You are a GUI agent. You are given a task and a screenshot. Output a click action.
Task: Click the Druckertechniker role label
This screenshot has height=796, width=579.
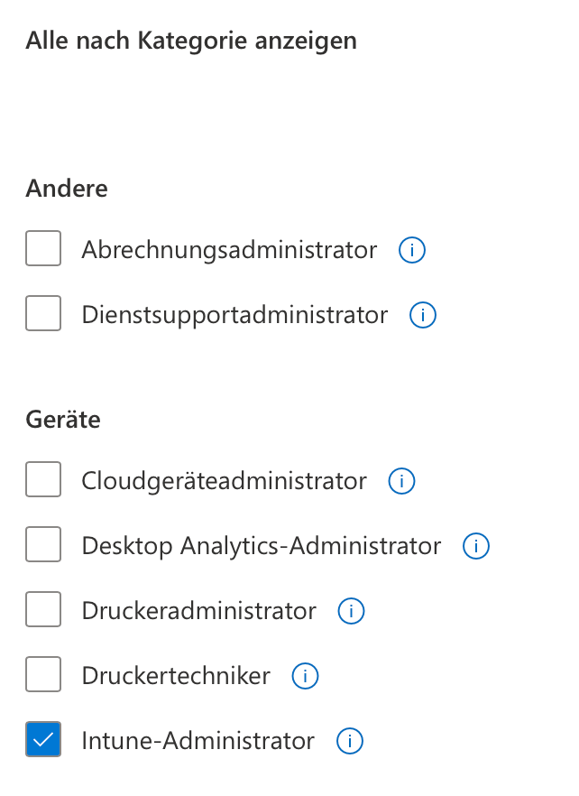(178, 676)
